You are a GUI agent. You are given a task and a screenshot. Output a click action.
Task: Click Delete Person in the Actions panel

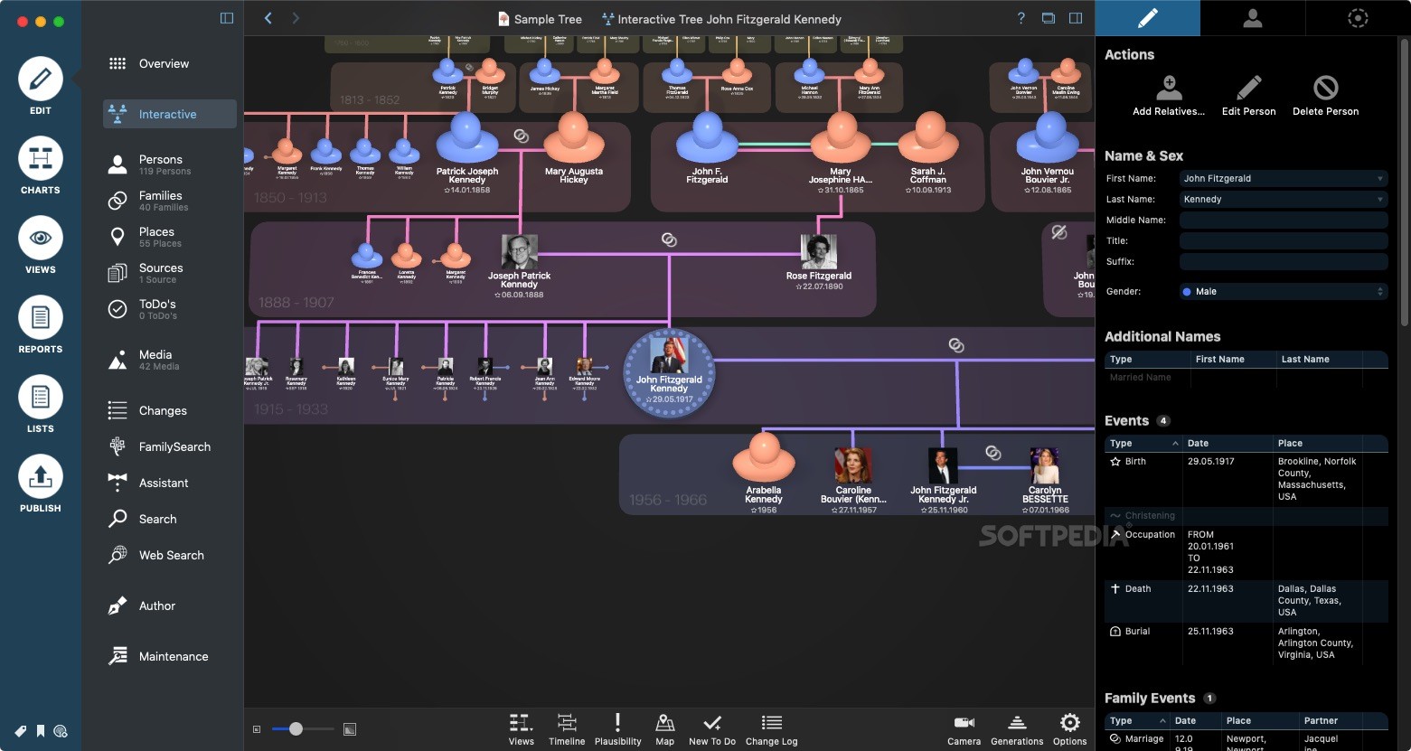click(x=1325, y=95)
